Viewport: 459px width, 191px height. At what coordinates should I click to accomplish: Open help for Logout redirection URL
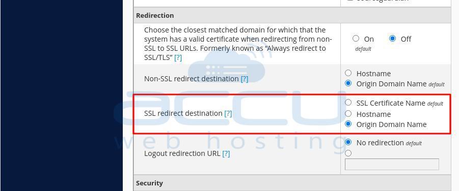tap(226, 153)
